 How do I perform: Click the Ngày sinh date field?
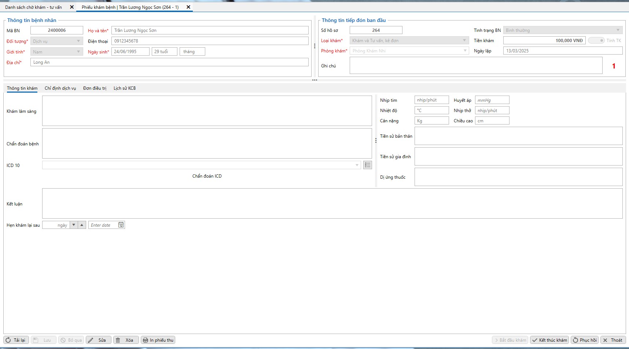click(130, 52)
